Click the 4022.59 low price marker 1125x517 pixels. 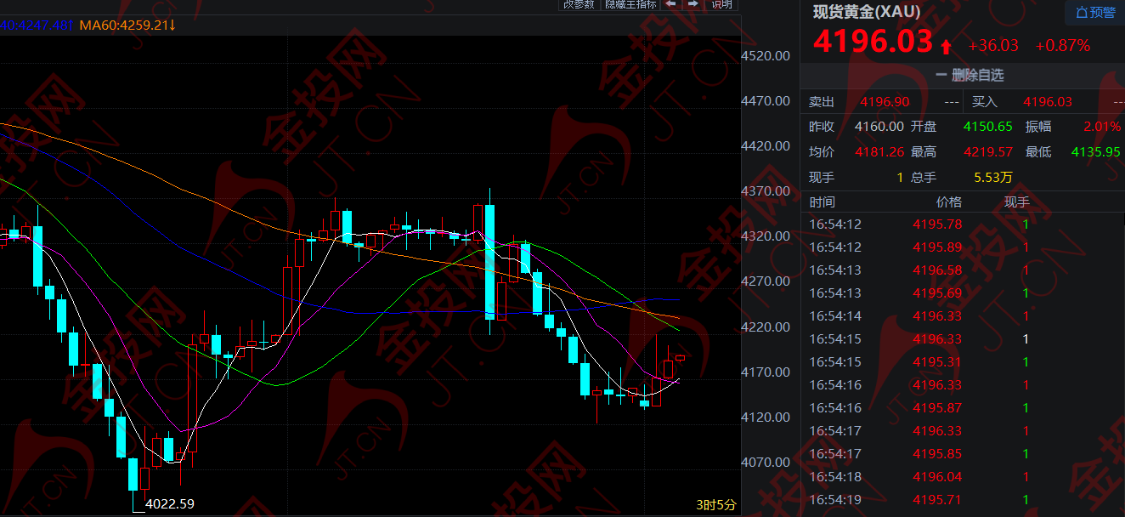[x=170, y=504]
